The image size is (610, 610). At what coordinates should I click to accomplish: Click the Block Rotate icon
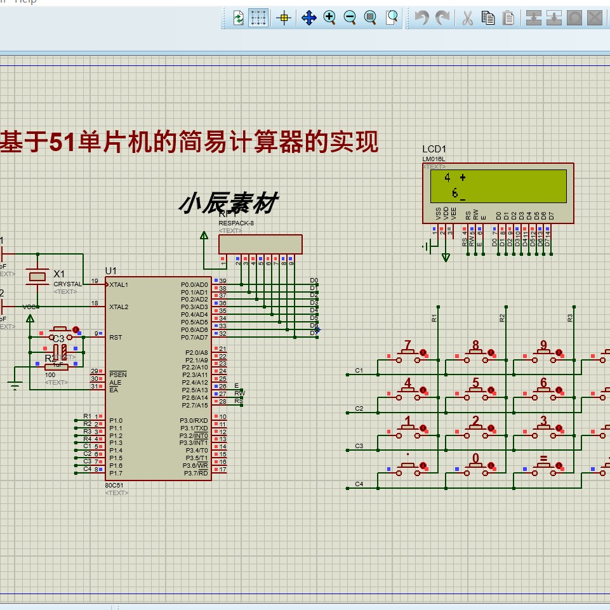click(574, 18)
